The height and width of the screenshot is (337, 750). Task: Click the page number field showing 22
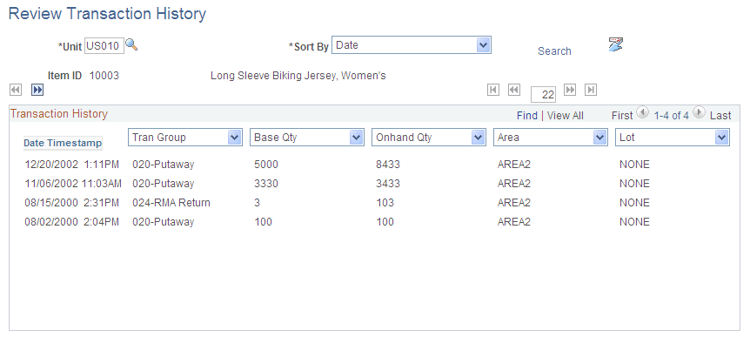coord(544,94)
